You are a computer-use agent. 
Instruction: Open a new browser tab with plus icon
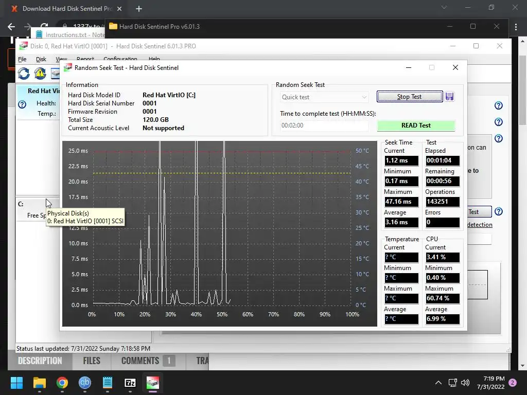(139, 9)
